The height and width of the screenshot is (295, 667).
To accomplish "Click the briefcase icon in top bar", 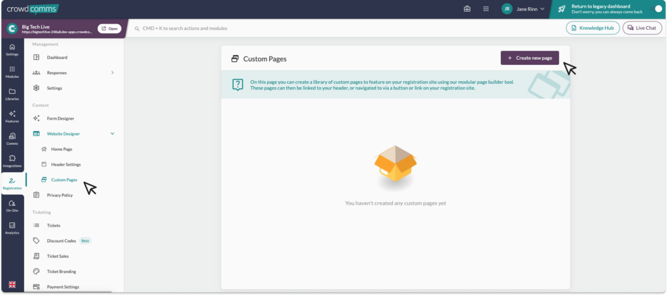I will coord(467,9).
